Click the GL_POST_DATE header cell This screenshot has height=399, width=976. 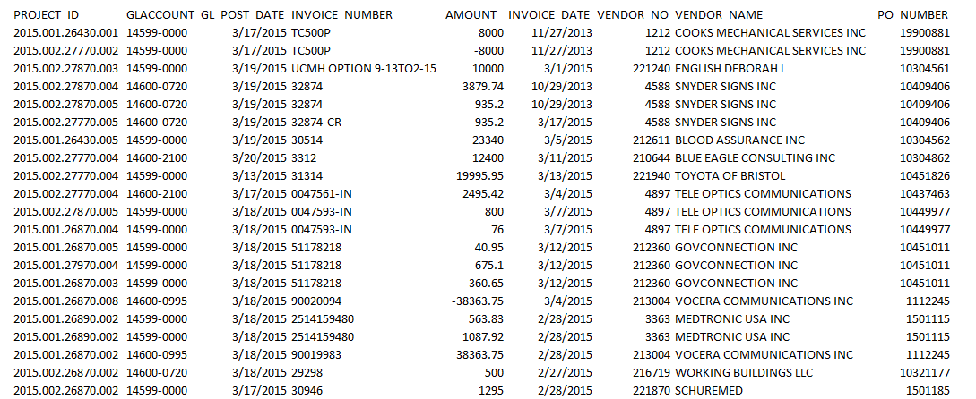tap(244, 15)
